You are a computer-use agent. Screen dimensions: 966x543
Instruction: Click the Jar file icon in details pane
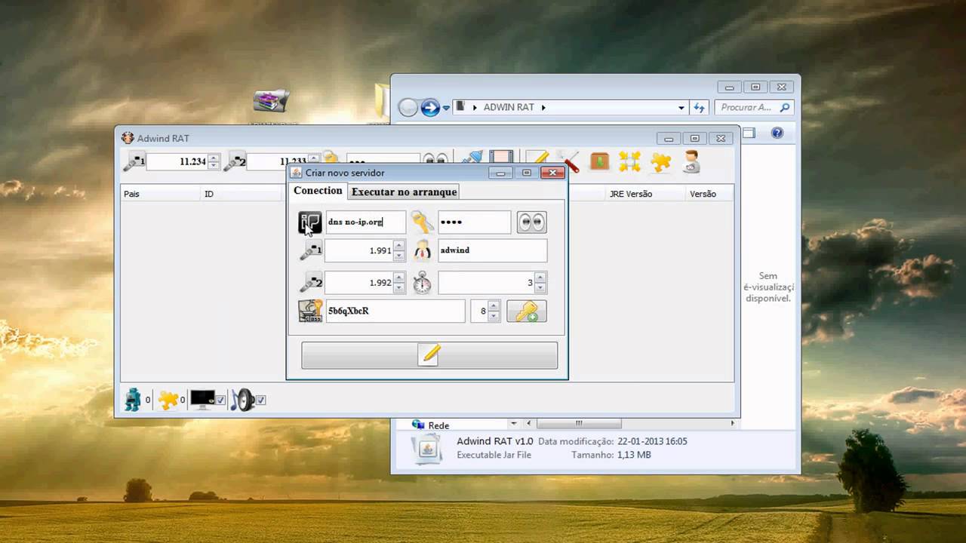coord(426,449)
